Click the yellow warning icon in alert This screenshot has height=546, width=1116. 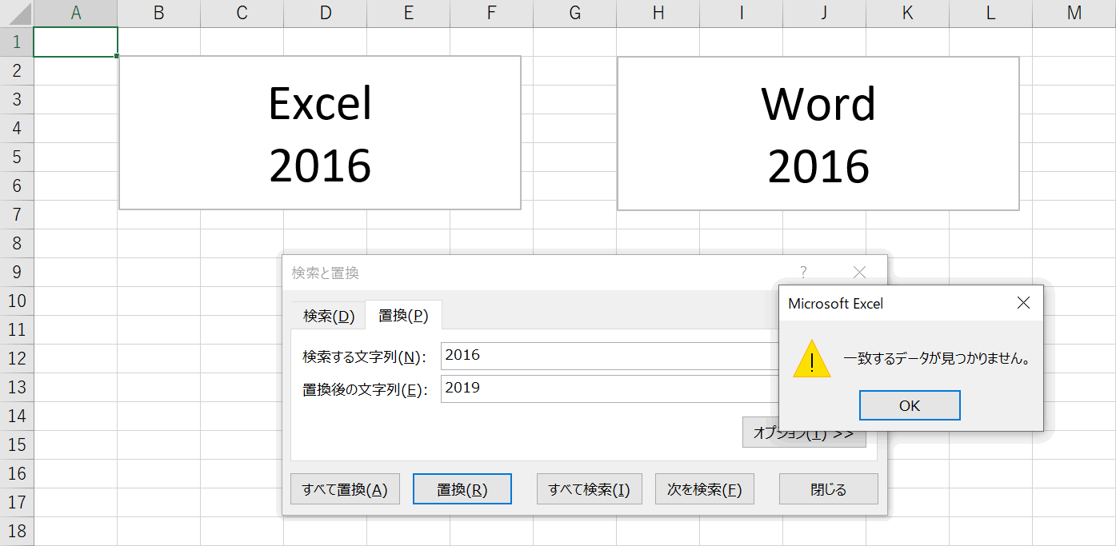(x=811, y=359)
